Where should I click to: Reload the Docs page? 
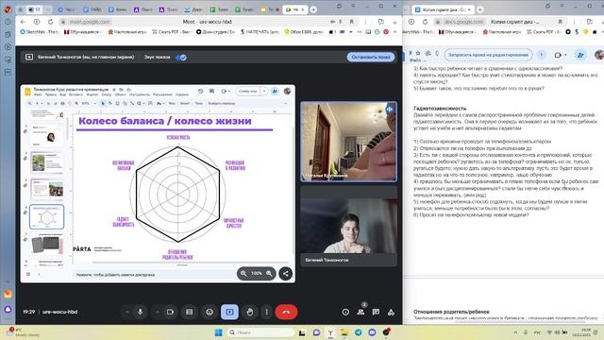pos(425,22)
